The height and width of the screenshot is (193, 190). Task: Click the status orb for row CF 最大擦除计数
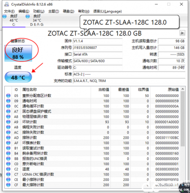[8, 185]
